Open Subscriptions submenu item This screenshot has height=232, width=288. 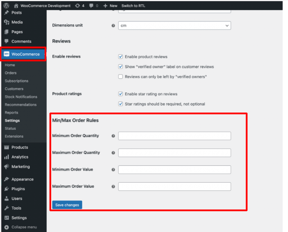[17, 81]
